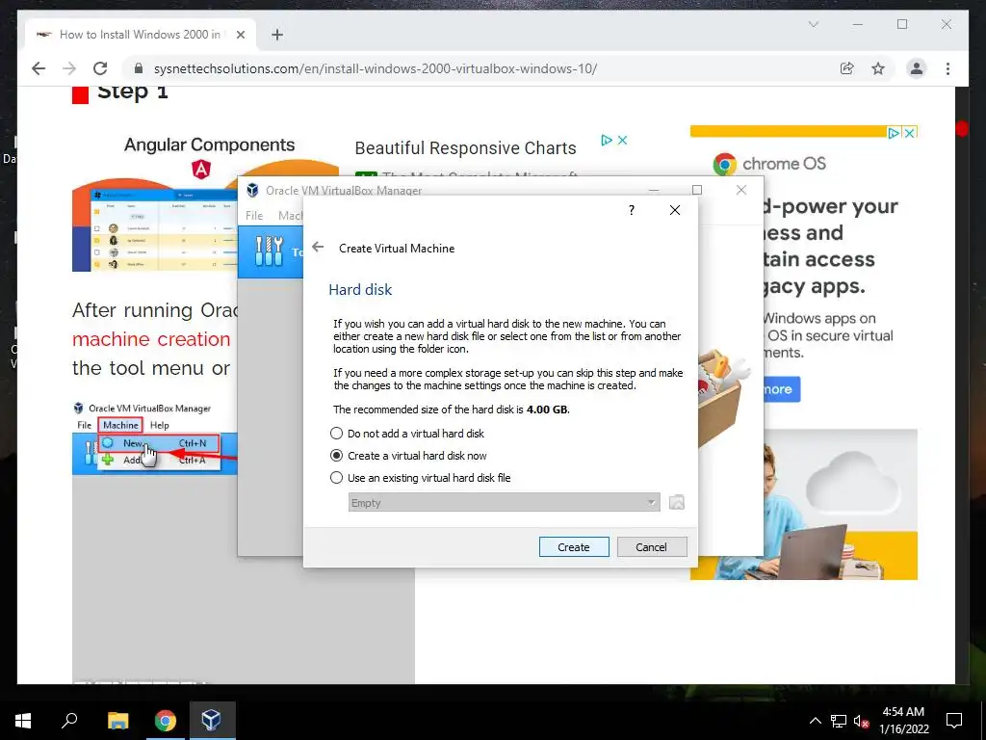
Task: Click VirtualBox icon on taskbar
Action: point(211,721)
